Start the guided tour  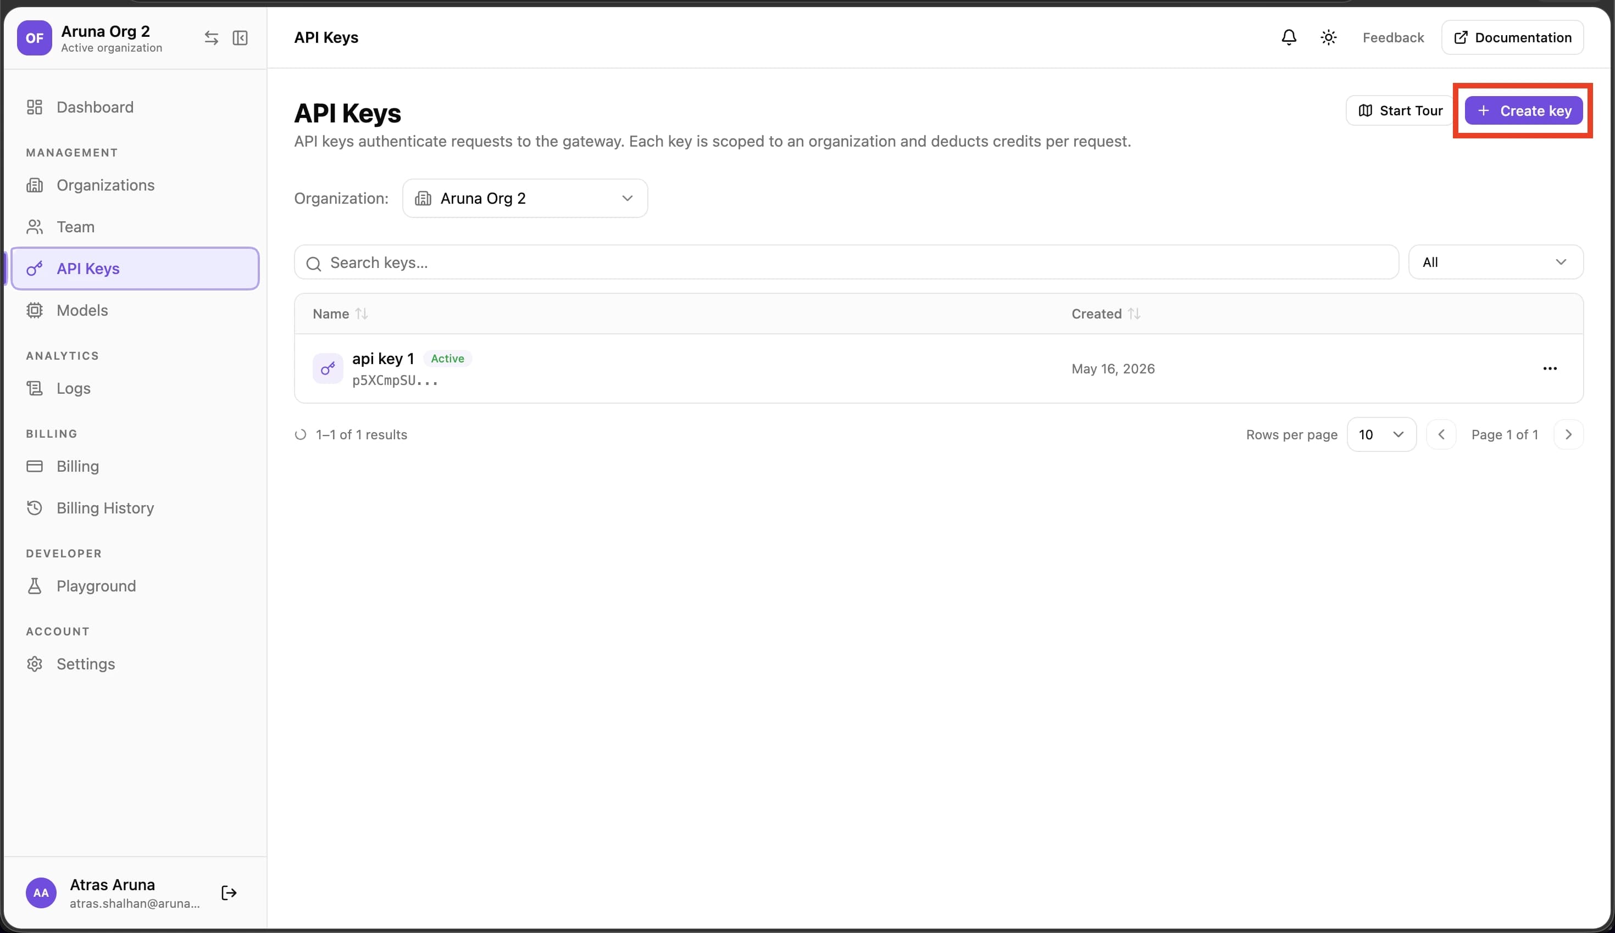pyautogui.click(x=1401, y=111)
